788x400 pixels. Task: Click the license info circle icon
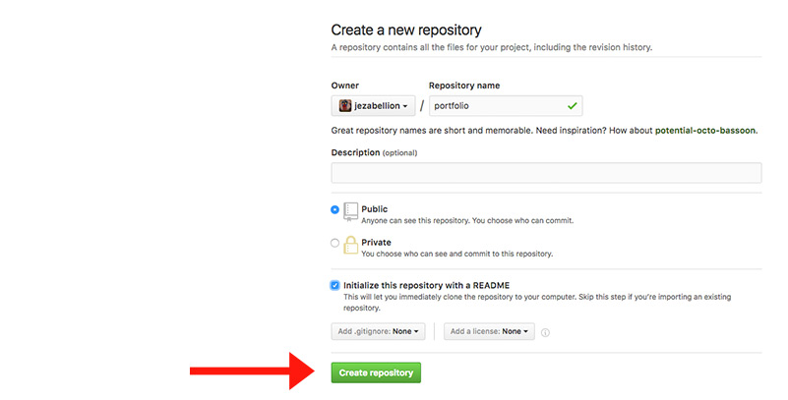(545, 332)
